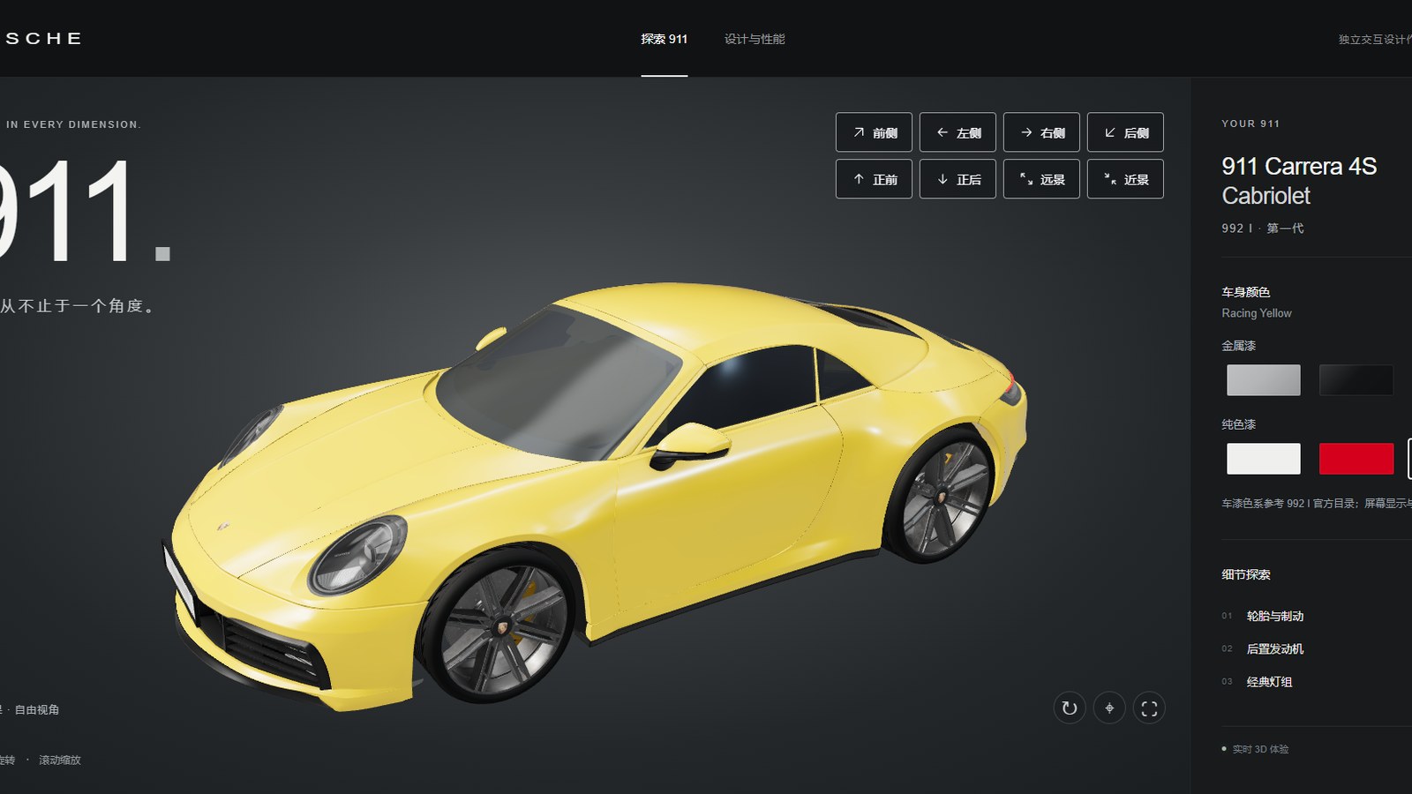Click the 911 Carrera 4S Cabriolet title
This screenshot has width=1412, height=794.
[1299, 181]
